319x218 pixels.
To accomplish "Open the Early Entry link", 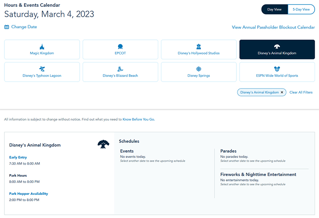I will click(18, 157).
